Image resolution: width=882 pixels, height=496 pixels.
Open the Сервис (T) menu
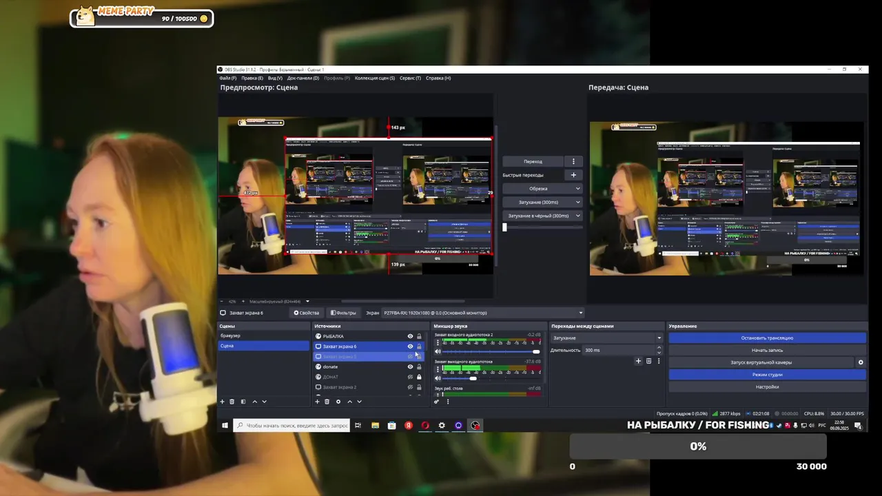pos(410,78)
